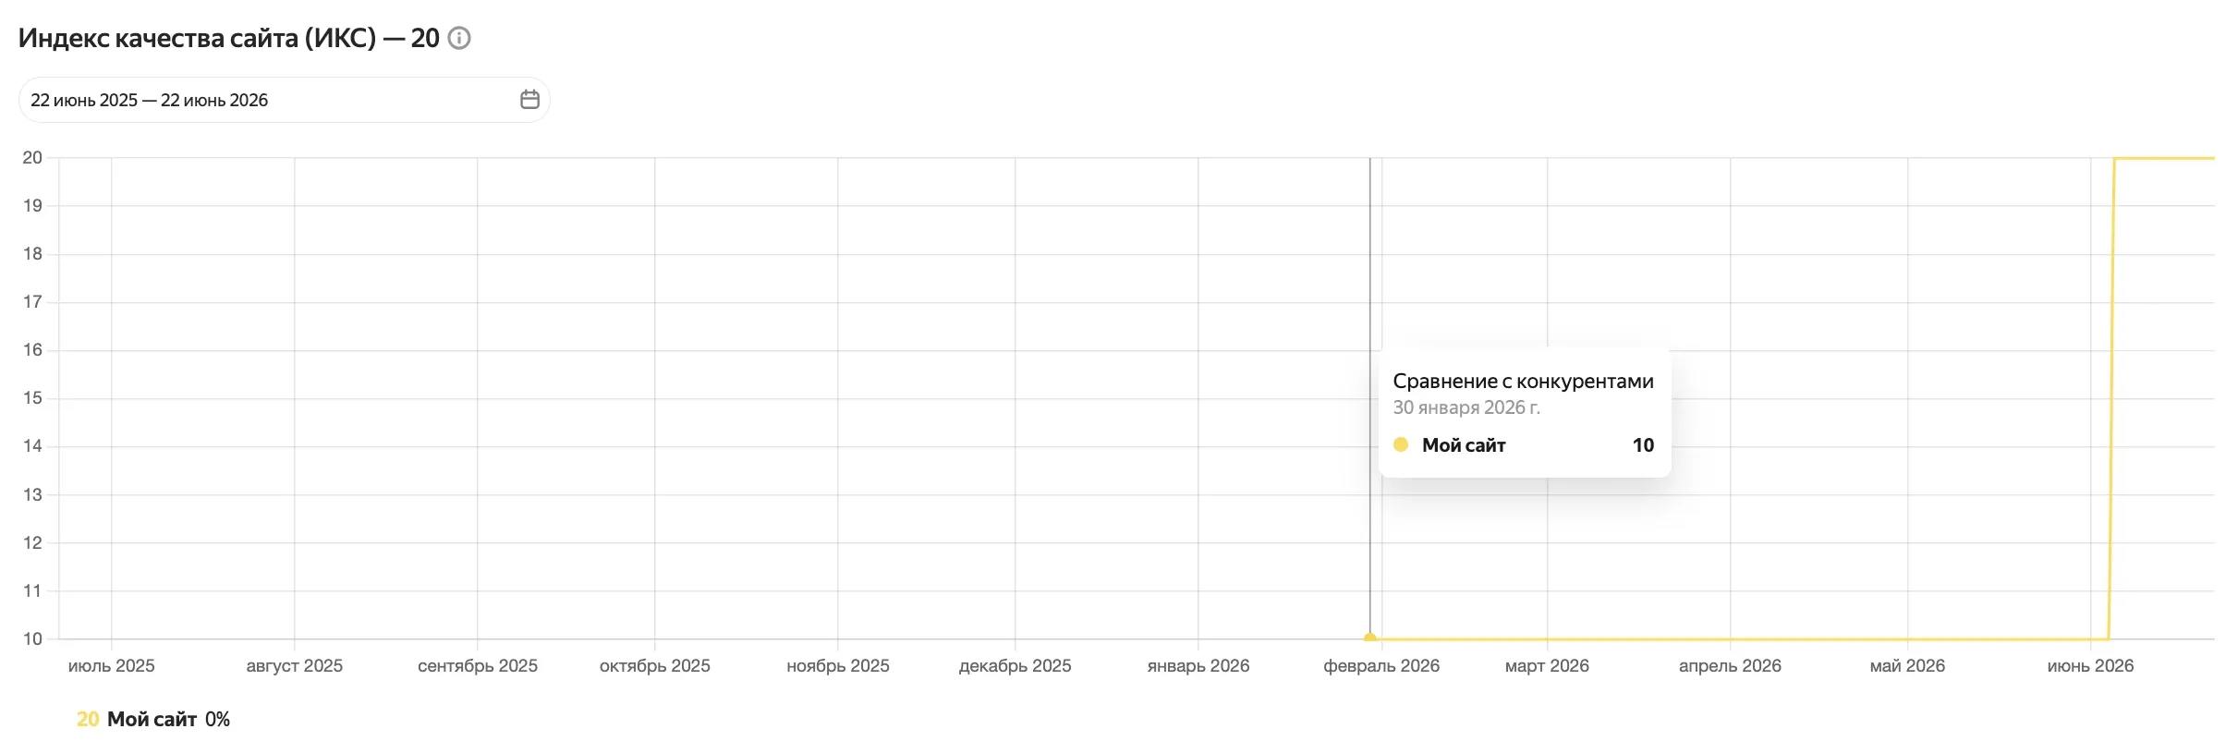Image resolution: width=2238 pixels, height=741 pixels.
Task: Click the yellow data point on the chart
Action: [1370, 638]
